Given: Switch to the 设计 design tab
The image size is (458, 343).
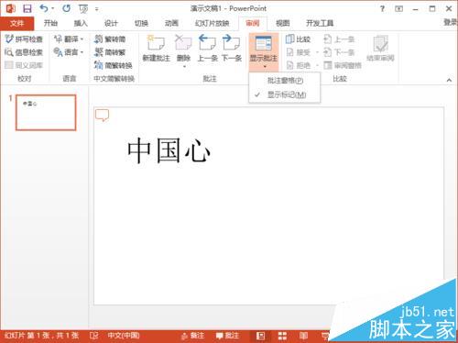Looking at the screenshot, I should pos(111,23).
